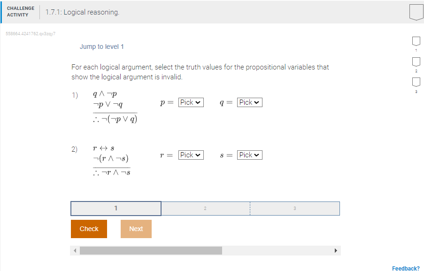This screenshot has height=271, width=424.
Task: Click the right scroll arrow on scrollbar
Action: click(336, 250)
